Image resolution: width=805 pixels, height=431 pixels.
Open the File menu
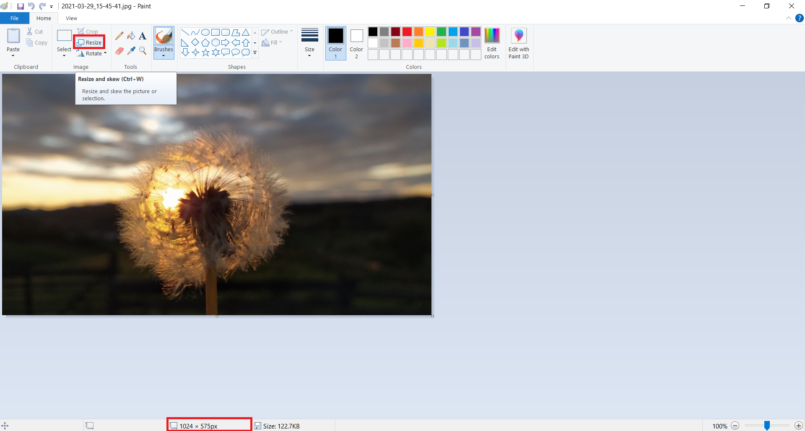pos(14,18)
